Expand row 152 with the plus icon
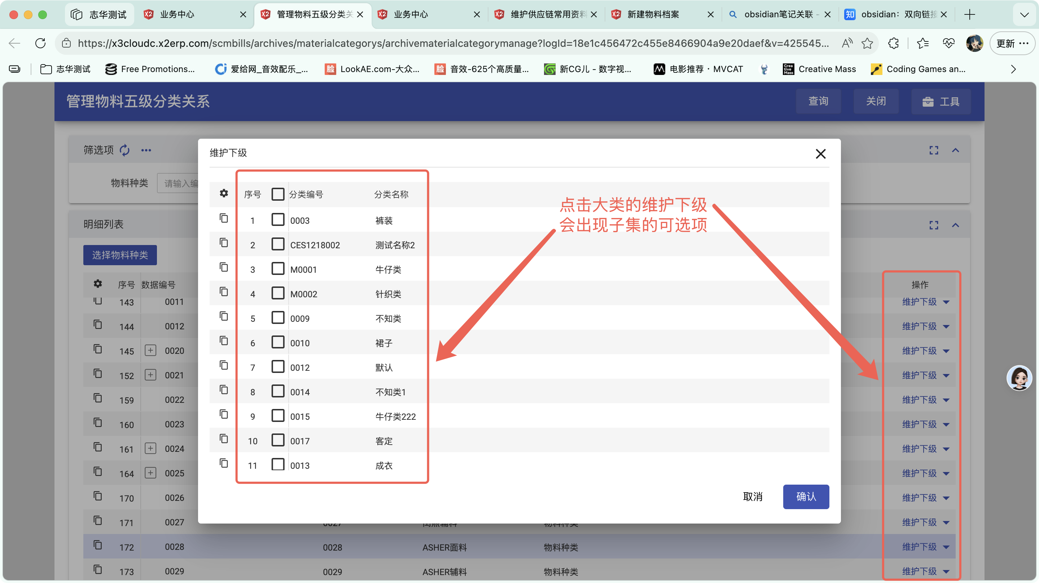The width and height of the screenshot is (1039, 583). (150, 375)
